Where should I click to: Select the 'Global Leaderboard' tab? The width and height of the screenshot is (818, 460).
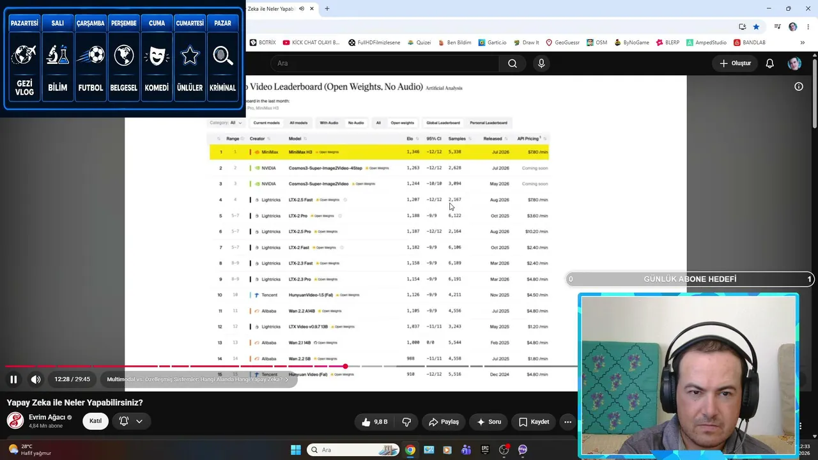443,123
